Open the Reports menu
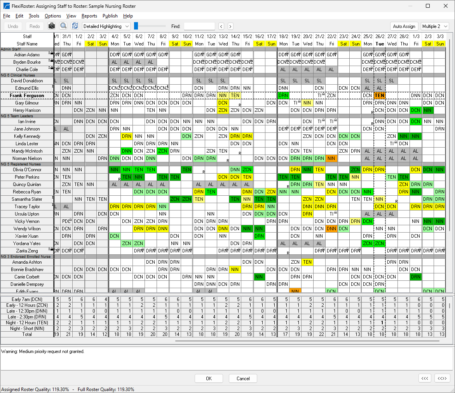This screenshot has height=393, width=455. click(x=89, y=16)
